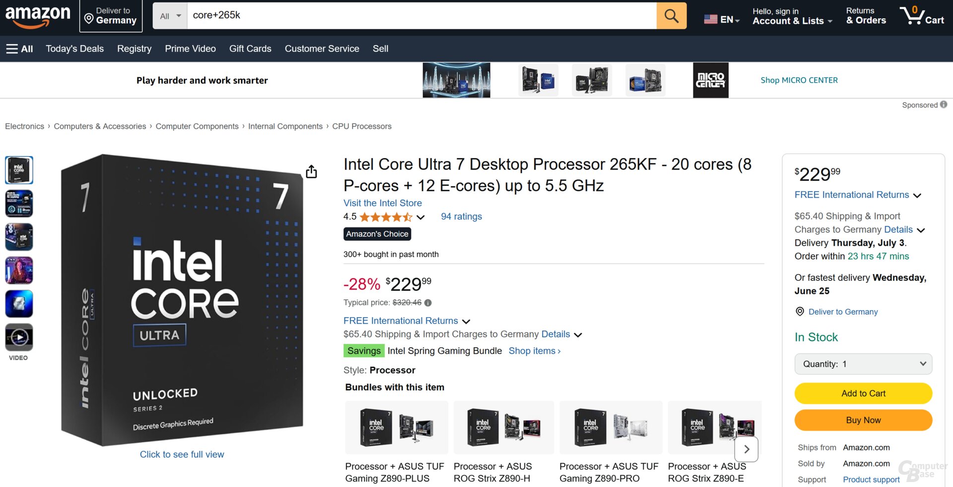Image resolution: width=953 pixels, height=487 pixels.
Task: Focus the search field containing core+265k
Action: click(x=422, y=15)
